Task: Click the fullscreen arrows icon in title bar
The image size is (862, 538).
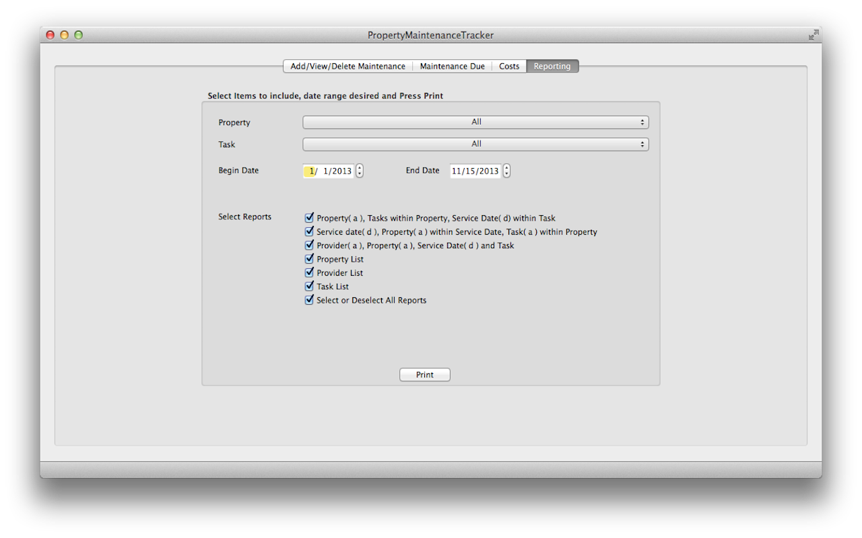Action: (x=814, y=35)
